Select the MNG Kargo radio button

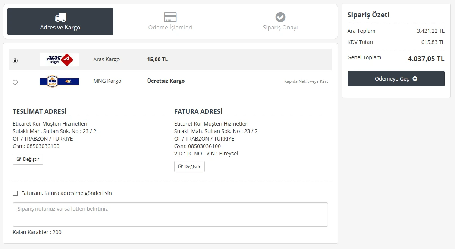coord(15,82)
